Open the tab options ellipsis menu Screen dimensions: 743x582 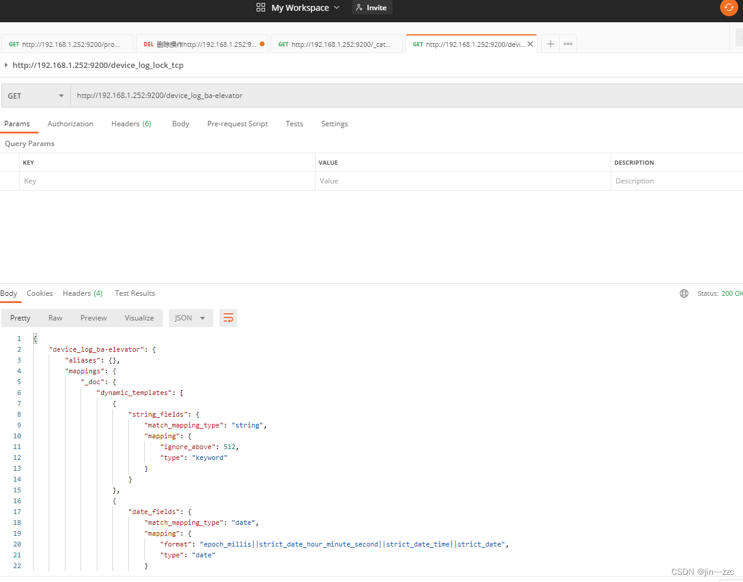568,44
